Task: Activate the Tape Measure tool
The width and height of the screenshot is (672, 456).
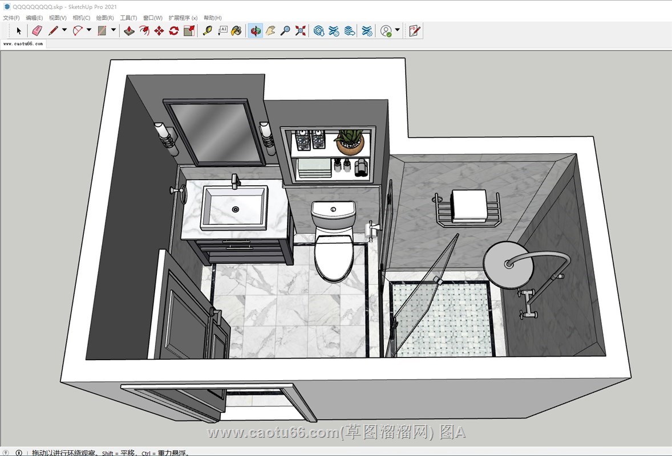Action: coord(207,31)
